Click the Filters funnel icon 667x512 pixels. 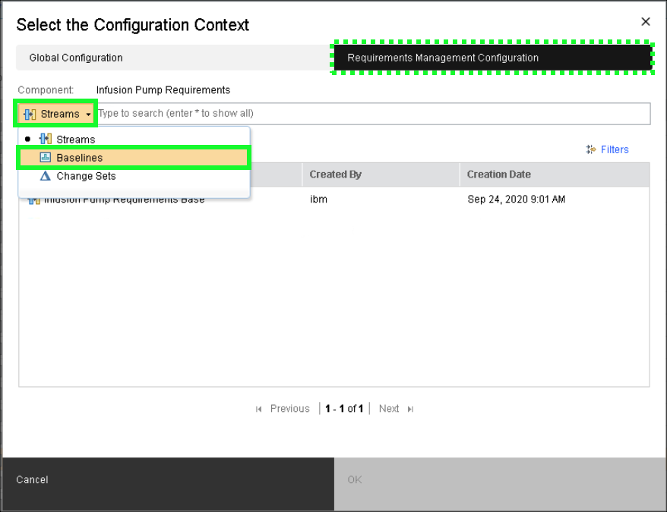click(x=591, y=150)
